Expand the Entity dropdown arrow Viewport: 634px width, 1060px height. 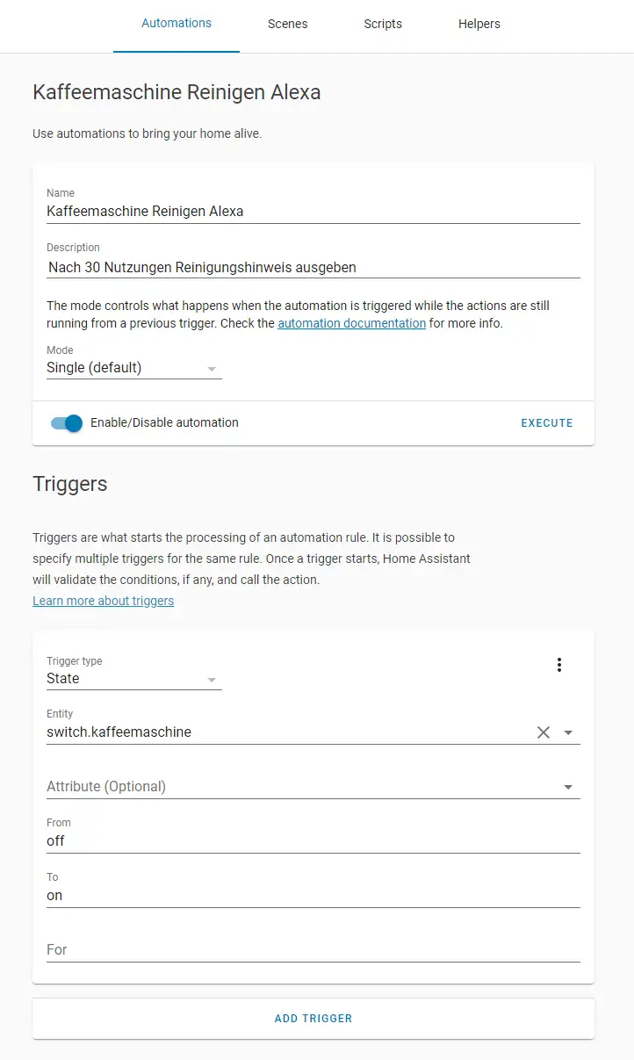click(x=568, y=732)
